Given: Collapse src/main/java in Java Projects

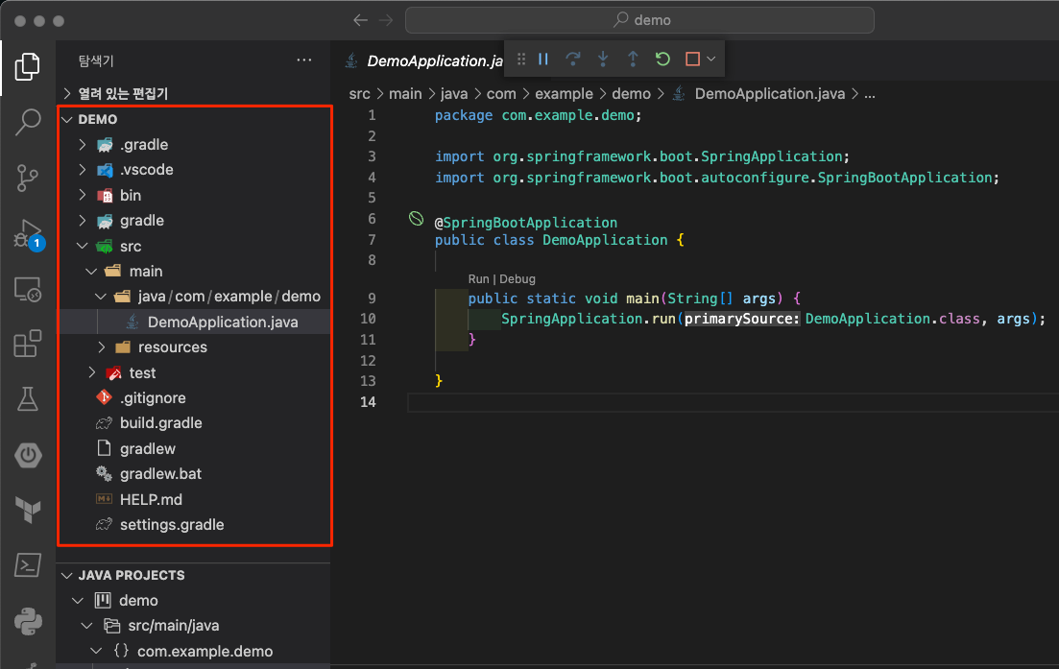Looking at the screenshot, I should pos(194,626).
